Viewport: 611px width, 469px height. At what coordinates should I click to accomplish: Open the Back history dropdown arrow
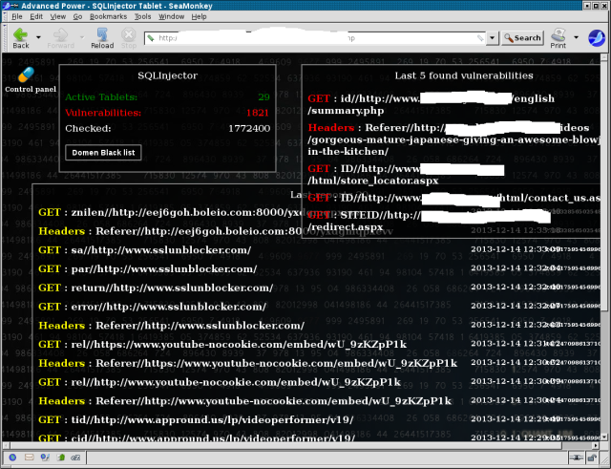(38, 37)
